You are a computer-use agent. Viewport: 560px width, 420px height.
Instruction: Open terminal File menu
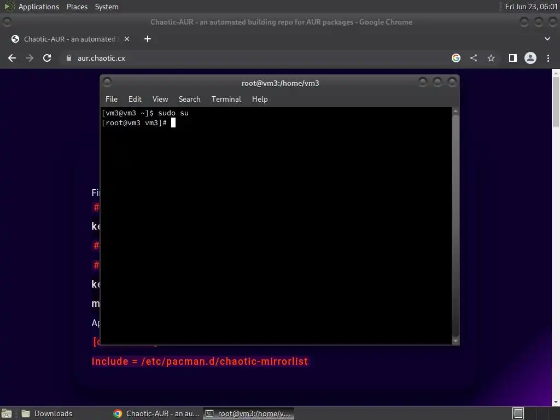click(112, 100)
